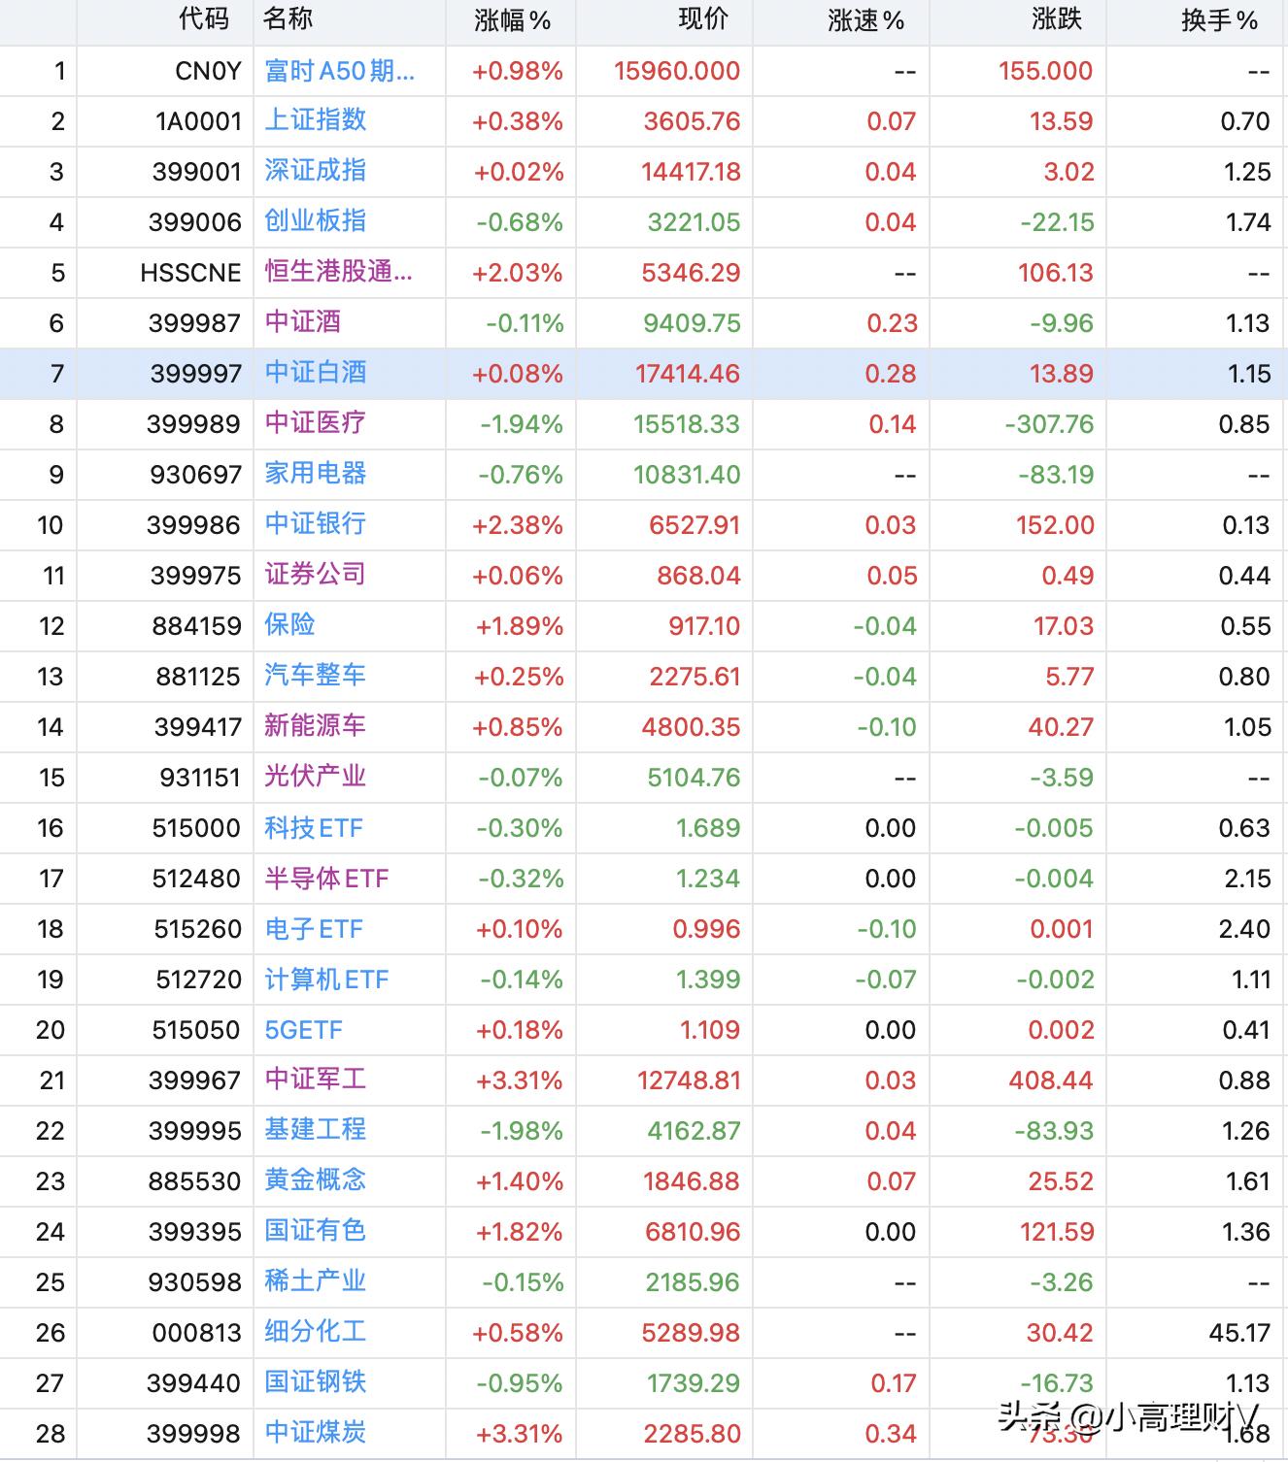
Task: Open the 5GETF entry
Action: tap(304, 1030)
